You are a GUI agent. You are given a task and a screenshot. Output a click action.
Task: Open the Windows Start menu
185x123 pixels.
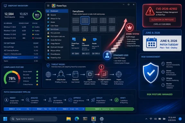[5, 119]
